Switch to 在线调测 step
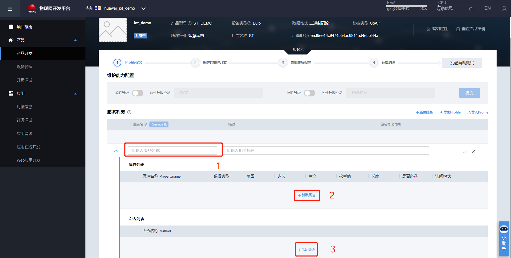The width and height of the screenshot is (511, 258). 388,62
